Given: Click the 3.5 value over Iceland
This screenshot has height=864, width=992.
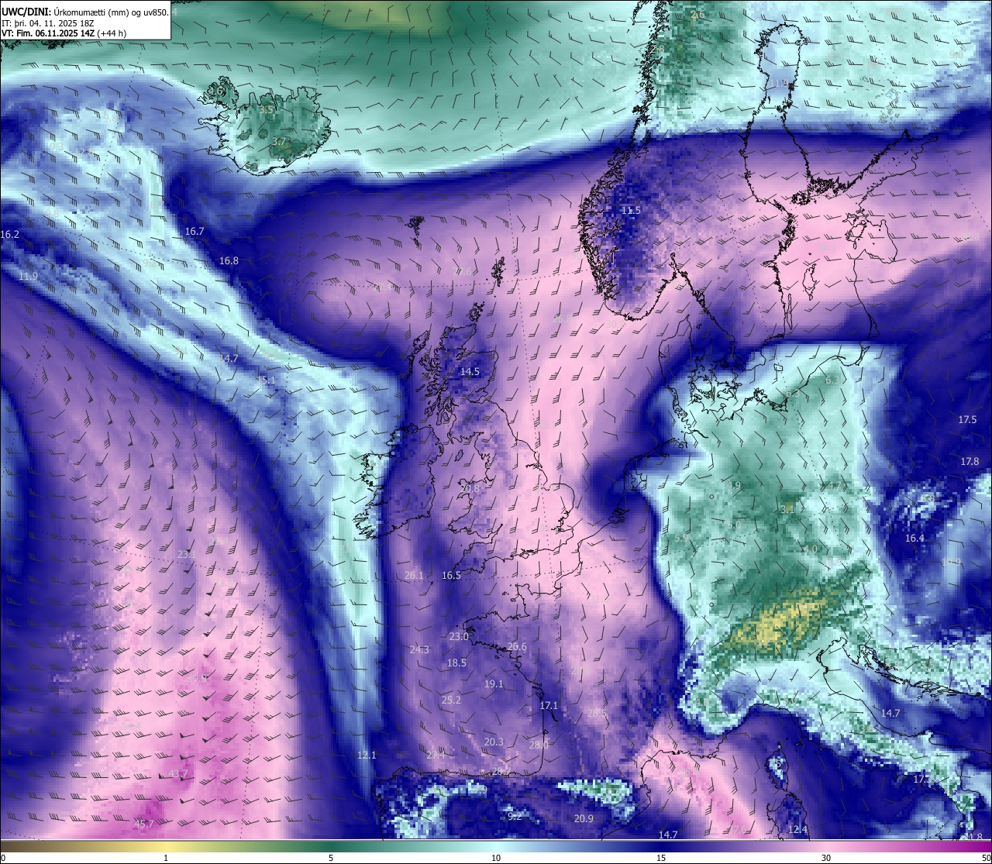Looking at the screenshot, I should (x=267, y=111).
